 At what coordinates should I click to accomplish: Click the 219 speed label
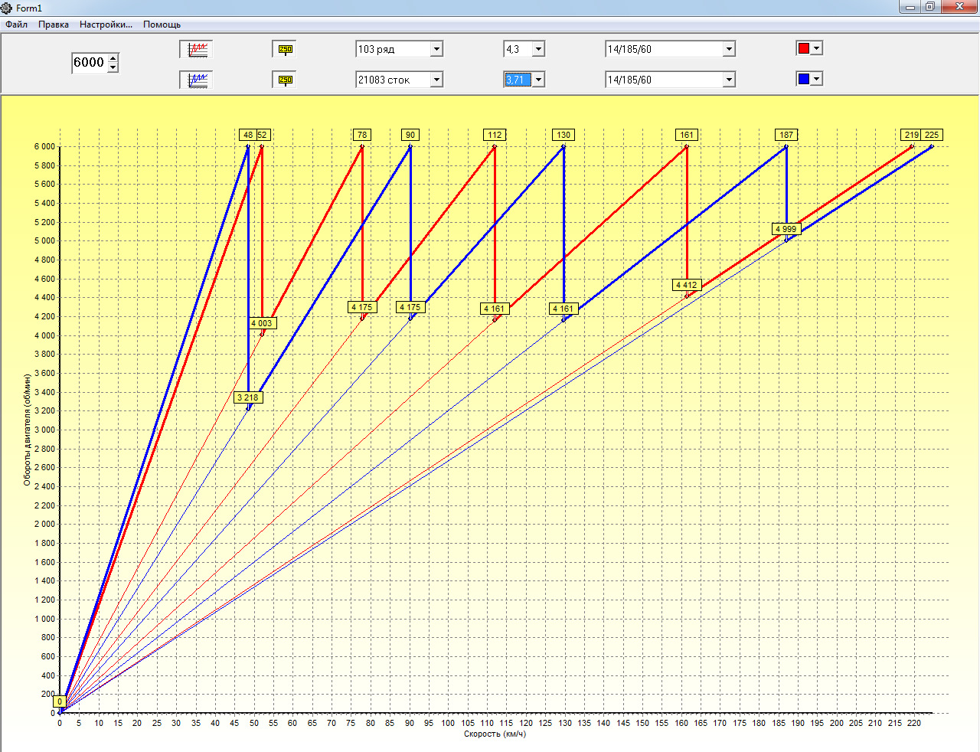pos(911,135)
